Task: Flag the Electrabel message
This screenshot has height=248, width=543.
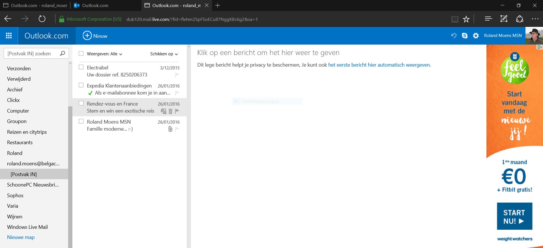Action: (x=177, y=75)
